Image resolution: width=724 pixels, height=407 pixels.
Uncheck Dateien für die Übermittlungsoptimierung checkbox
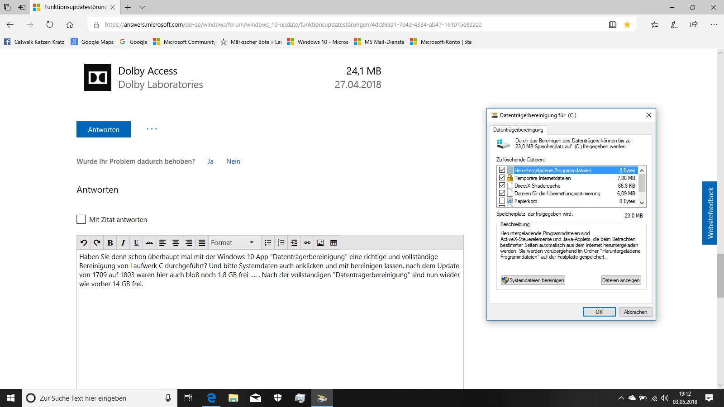click(502, 193)
